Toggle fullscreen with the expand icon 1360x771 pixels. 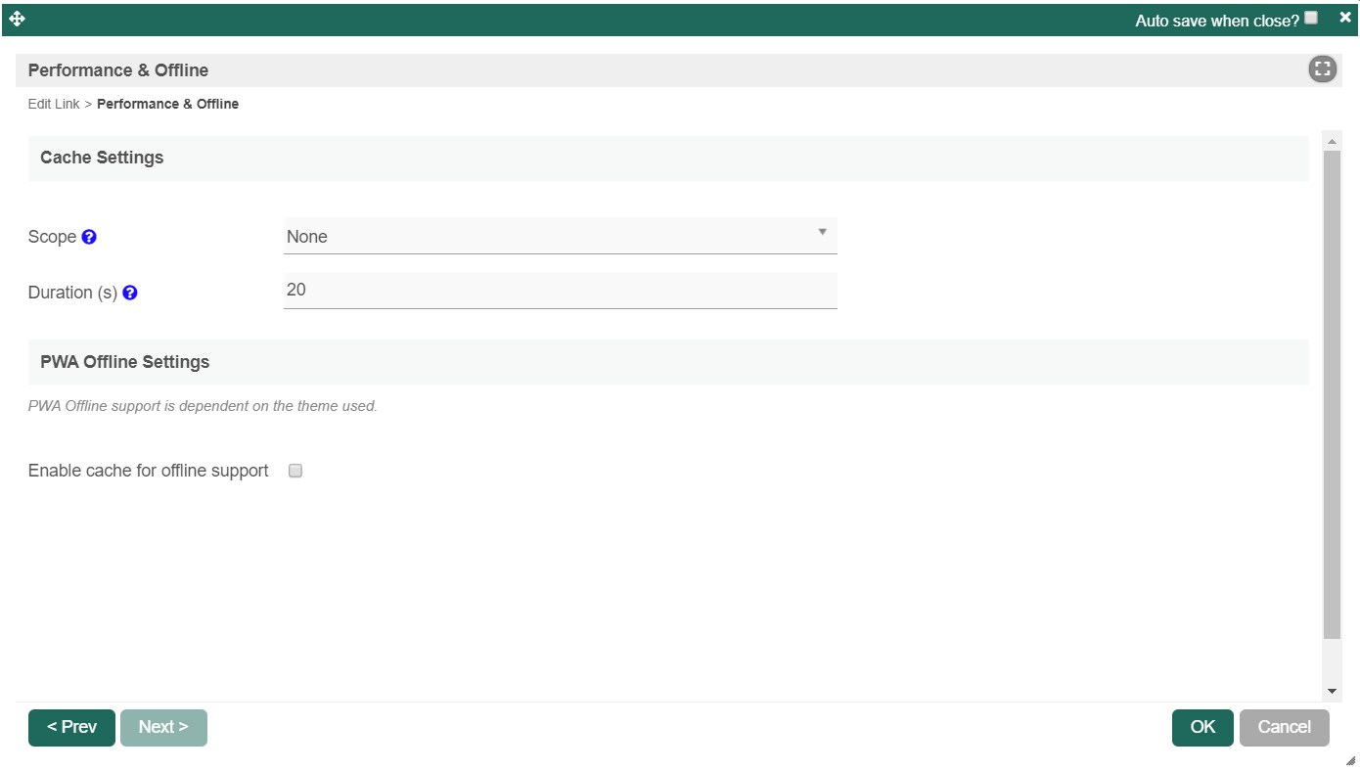pos(1322,69)
